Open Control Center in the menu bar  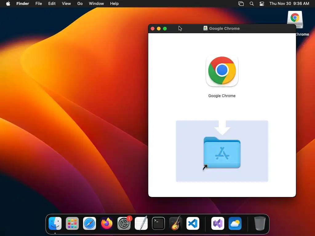(262, 4)
